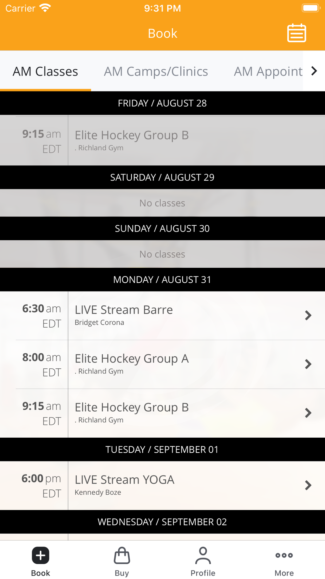
Task: Expand LIVE Stream Barre chevron
Action: pyautogui.click(x=308, y=315)
